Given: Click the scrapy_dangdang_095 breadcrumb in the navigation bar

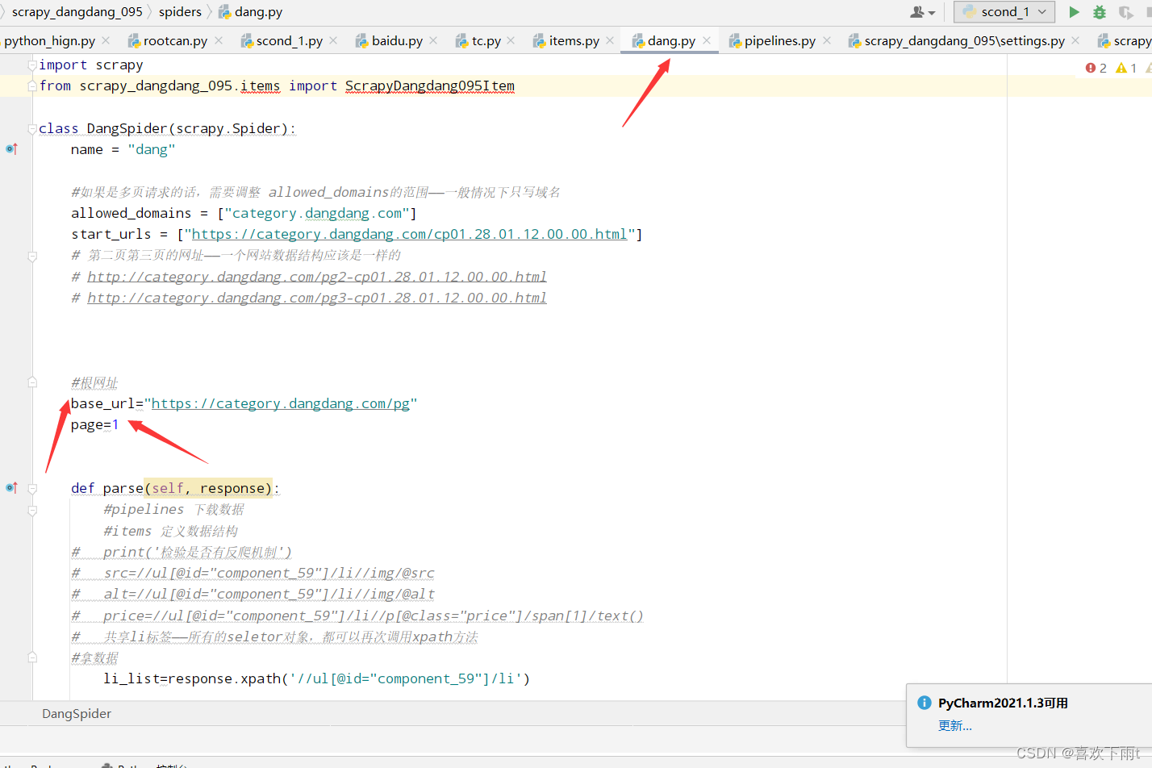Looking at the screenshot, I should pos(77,12).
